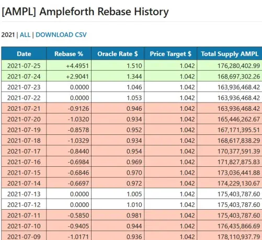
Task: Click the rebase value -1.0329
Action: click(78, 141)
